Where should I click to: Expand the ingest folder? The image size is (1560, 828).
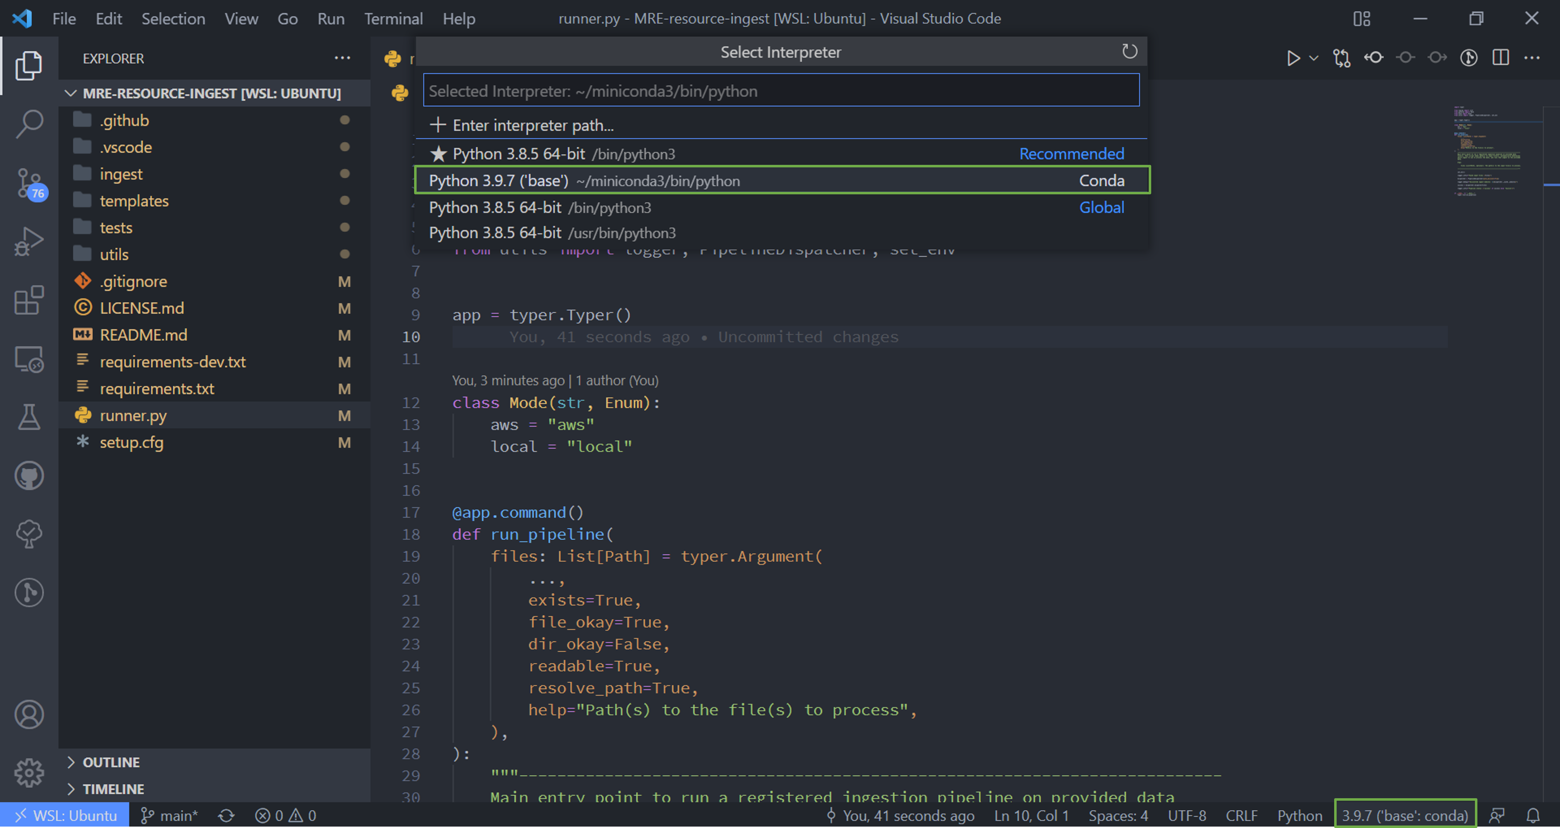point(214,174)
